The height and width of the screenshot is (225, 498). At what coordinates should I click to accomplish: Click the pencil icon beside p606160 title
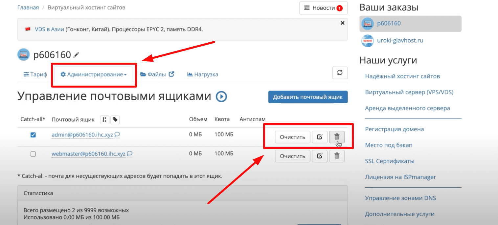76,55
